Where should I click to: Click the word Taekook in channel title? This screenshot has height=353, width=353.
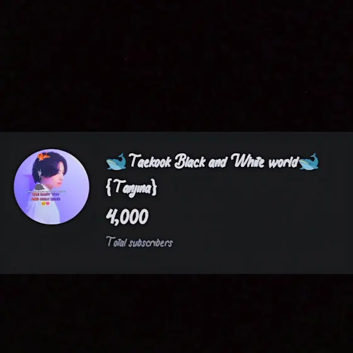150,161
